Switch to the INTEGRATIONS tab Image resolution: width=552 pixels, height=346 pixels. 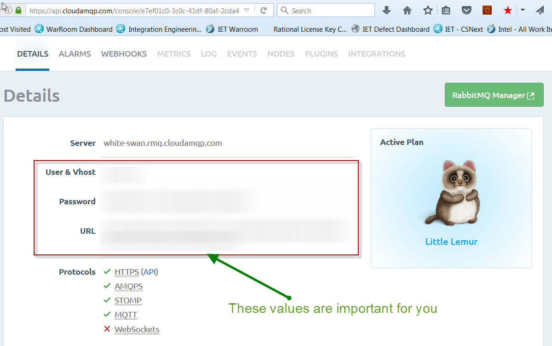[x=377, y=54]
